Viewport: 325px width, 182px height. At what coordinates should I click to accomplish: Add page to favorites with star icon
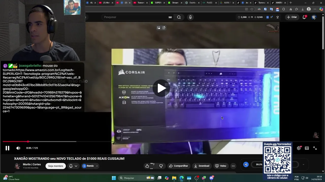tap(252, 9)
